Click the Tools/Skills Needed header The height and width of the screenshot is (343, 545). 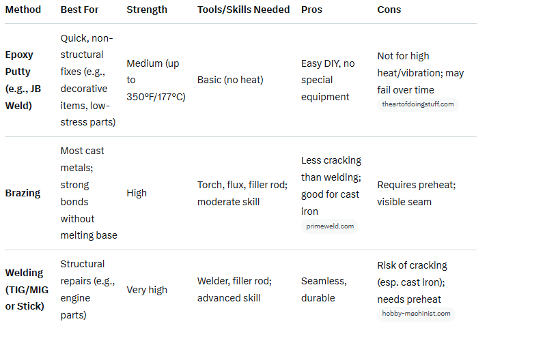point(243,10)
